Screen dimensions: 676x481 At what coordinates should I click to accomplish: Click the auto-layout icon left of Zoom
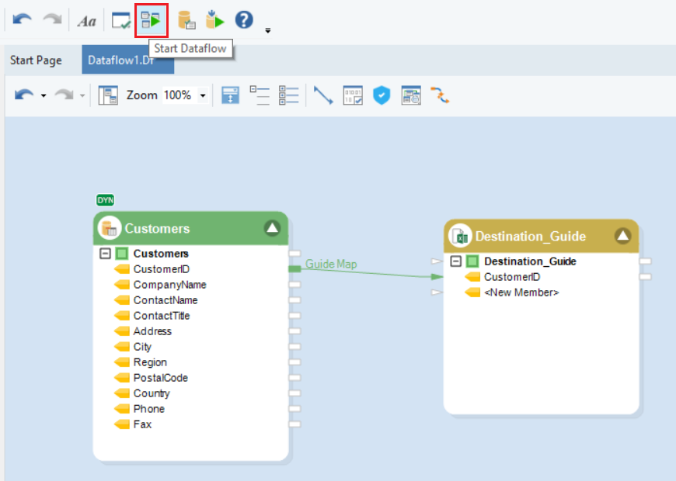pyautogui.click(x=107, y=95)
